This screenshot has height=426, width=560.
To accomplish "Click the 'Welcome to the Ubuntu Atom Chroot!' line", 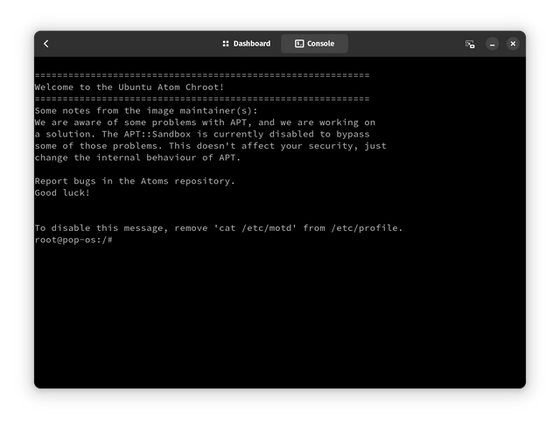I will coord(129,87).
